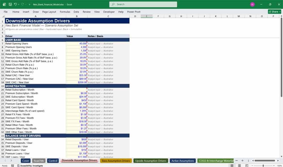The image size is (283, 167).
Task: Click the Share button
Action: click(x=275, y=12)
